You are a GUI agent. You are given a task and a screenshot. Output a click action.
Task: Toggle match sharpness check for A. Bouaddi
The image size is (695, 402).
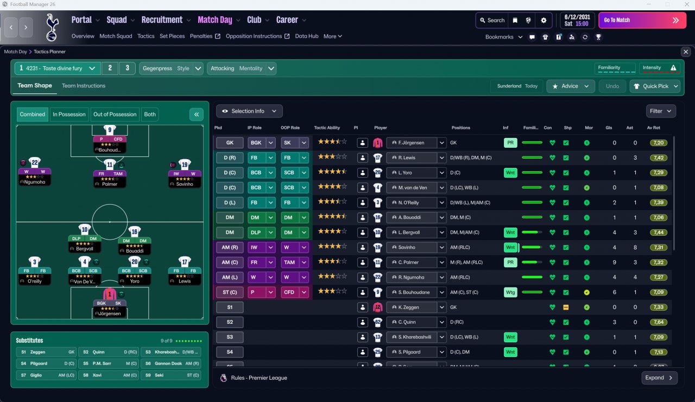click(x=566, y=217)
